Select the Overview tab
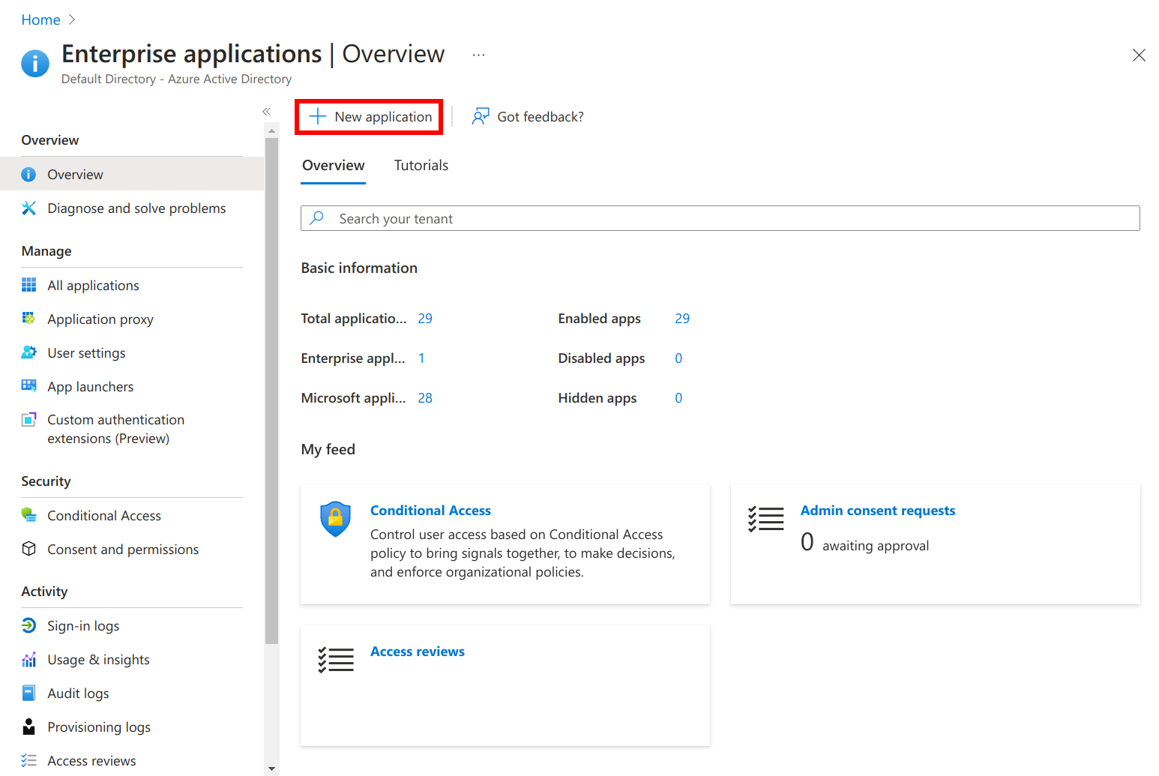 click(x=333, y=165)
